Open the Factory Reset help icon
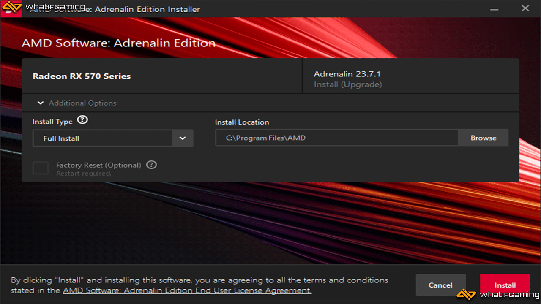Image resolution: width=541 pixels, height=304 pixels. (151, 165)
